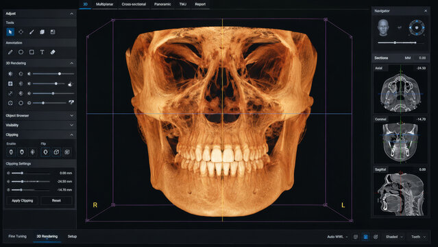438x247 pixels.
Task: Switch to the Fine Tuning bottom tab
Action: coord(17,237)
